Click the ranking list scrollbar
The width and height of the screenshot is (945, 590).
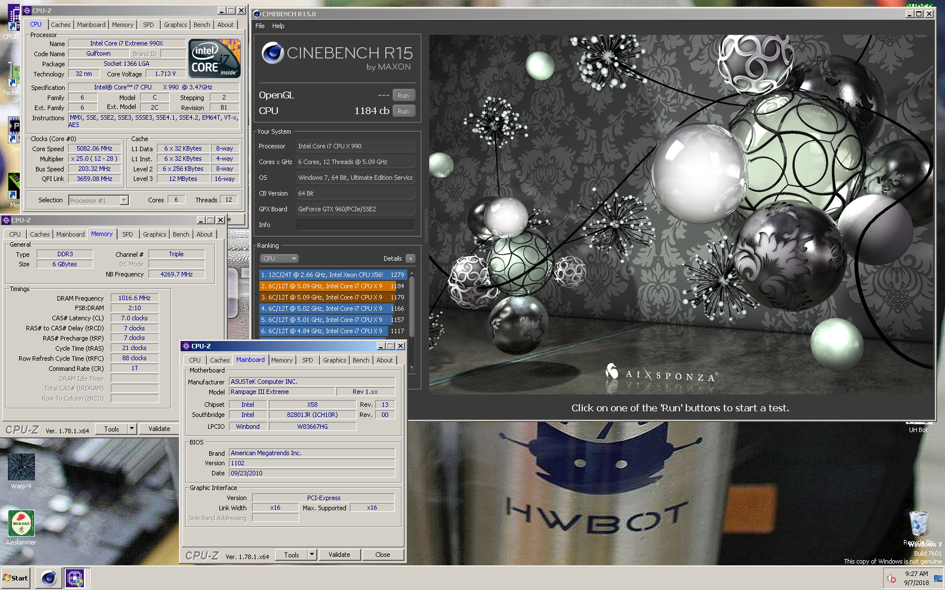tap(412, 306)
